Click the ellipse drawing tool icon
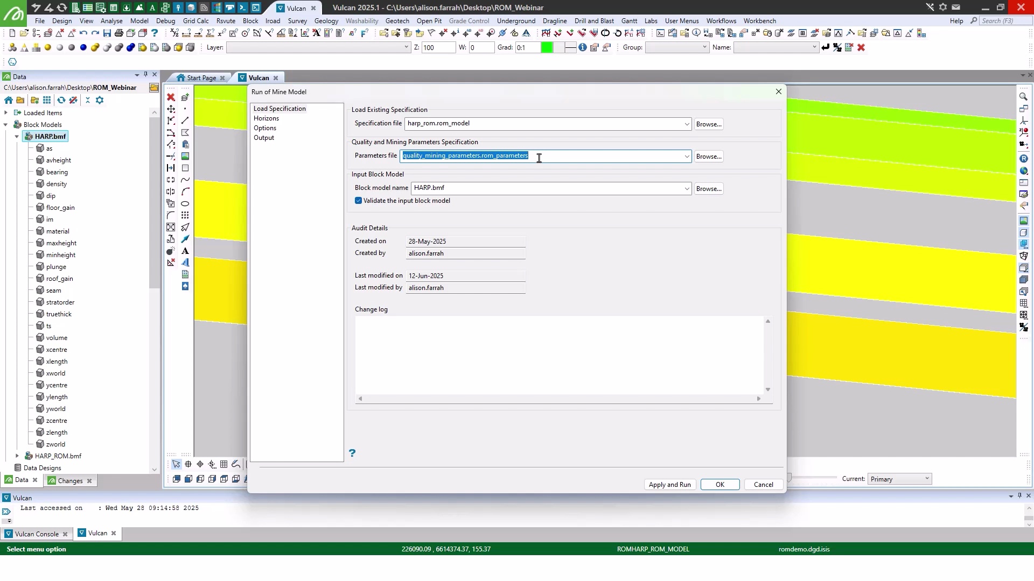 click(x=185, y=203)
